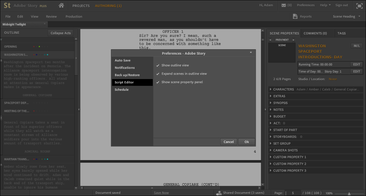Switch to AUTHORING (1) view
366x196 pixels.
[x=108, y=6]
